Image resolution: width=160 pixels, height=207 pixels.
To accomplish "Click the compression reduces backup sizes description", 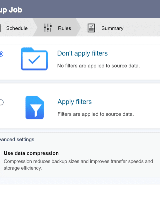I will (78, 165).
